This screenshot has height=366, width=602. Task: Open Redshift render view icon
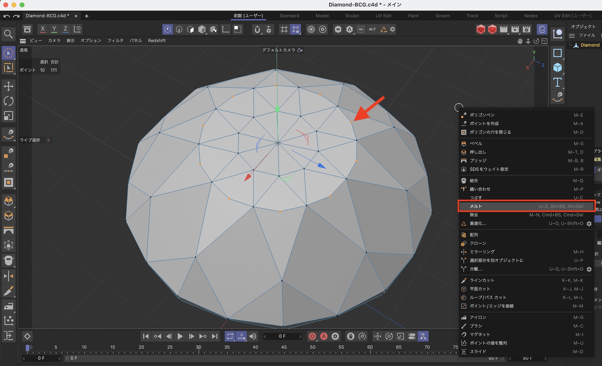tap(481, 29)
